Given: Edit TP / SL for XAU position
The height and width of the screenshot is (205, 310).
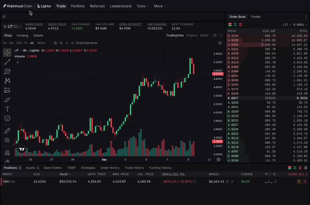Looking at the screenshot, I should 275,182.
